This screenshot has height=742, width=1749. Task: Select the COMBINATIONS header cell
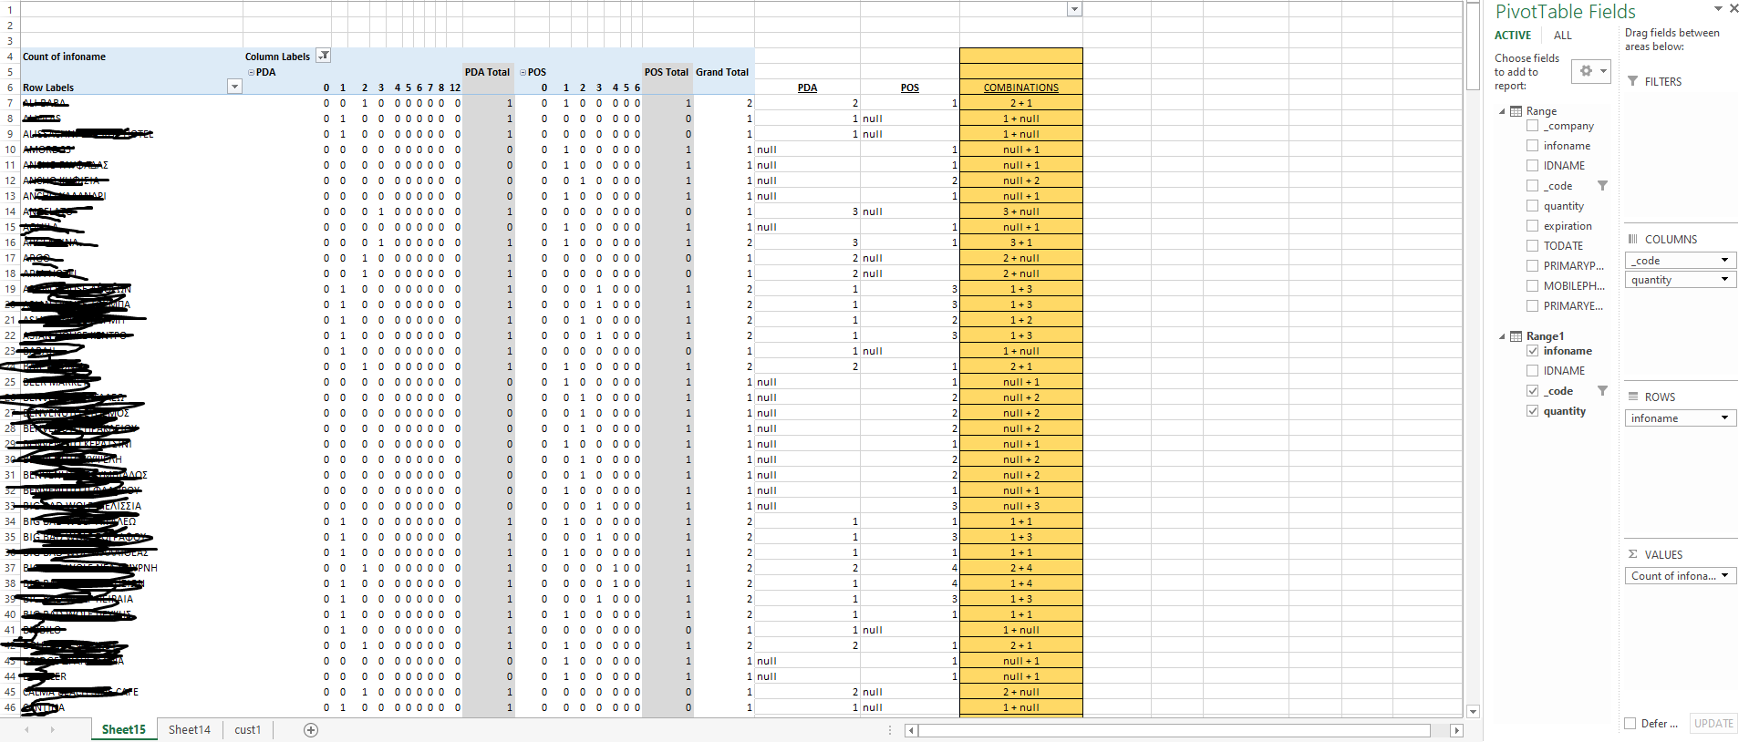coord(1021,88)
